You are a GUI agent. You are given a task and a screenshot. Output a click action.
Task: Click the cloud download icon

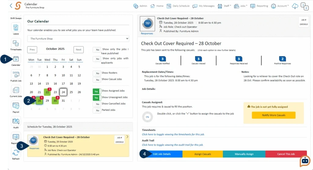tap(295, 6)
